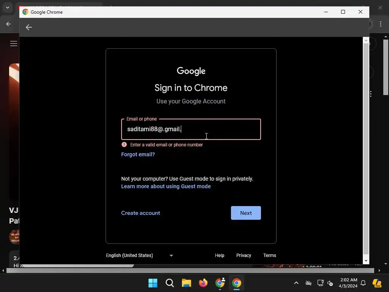389x292 pixels.
Task: Click the 'Sign in to Chrome' heading
Action: click(x=191, y=88)
